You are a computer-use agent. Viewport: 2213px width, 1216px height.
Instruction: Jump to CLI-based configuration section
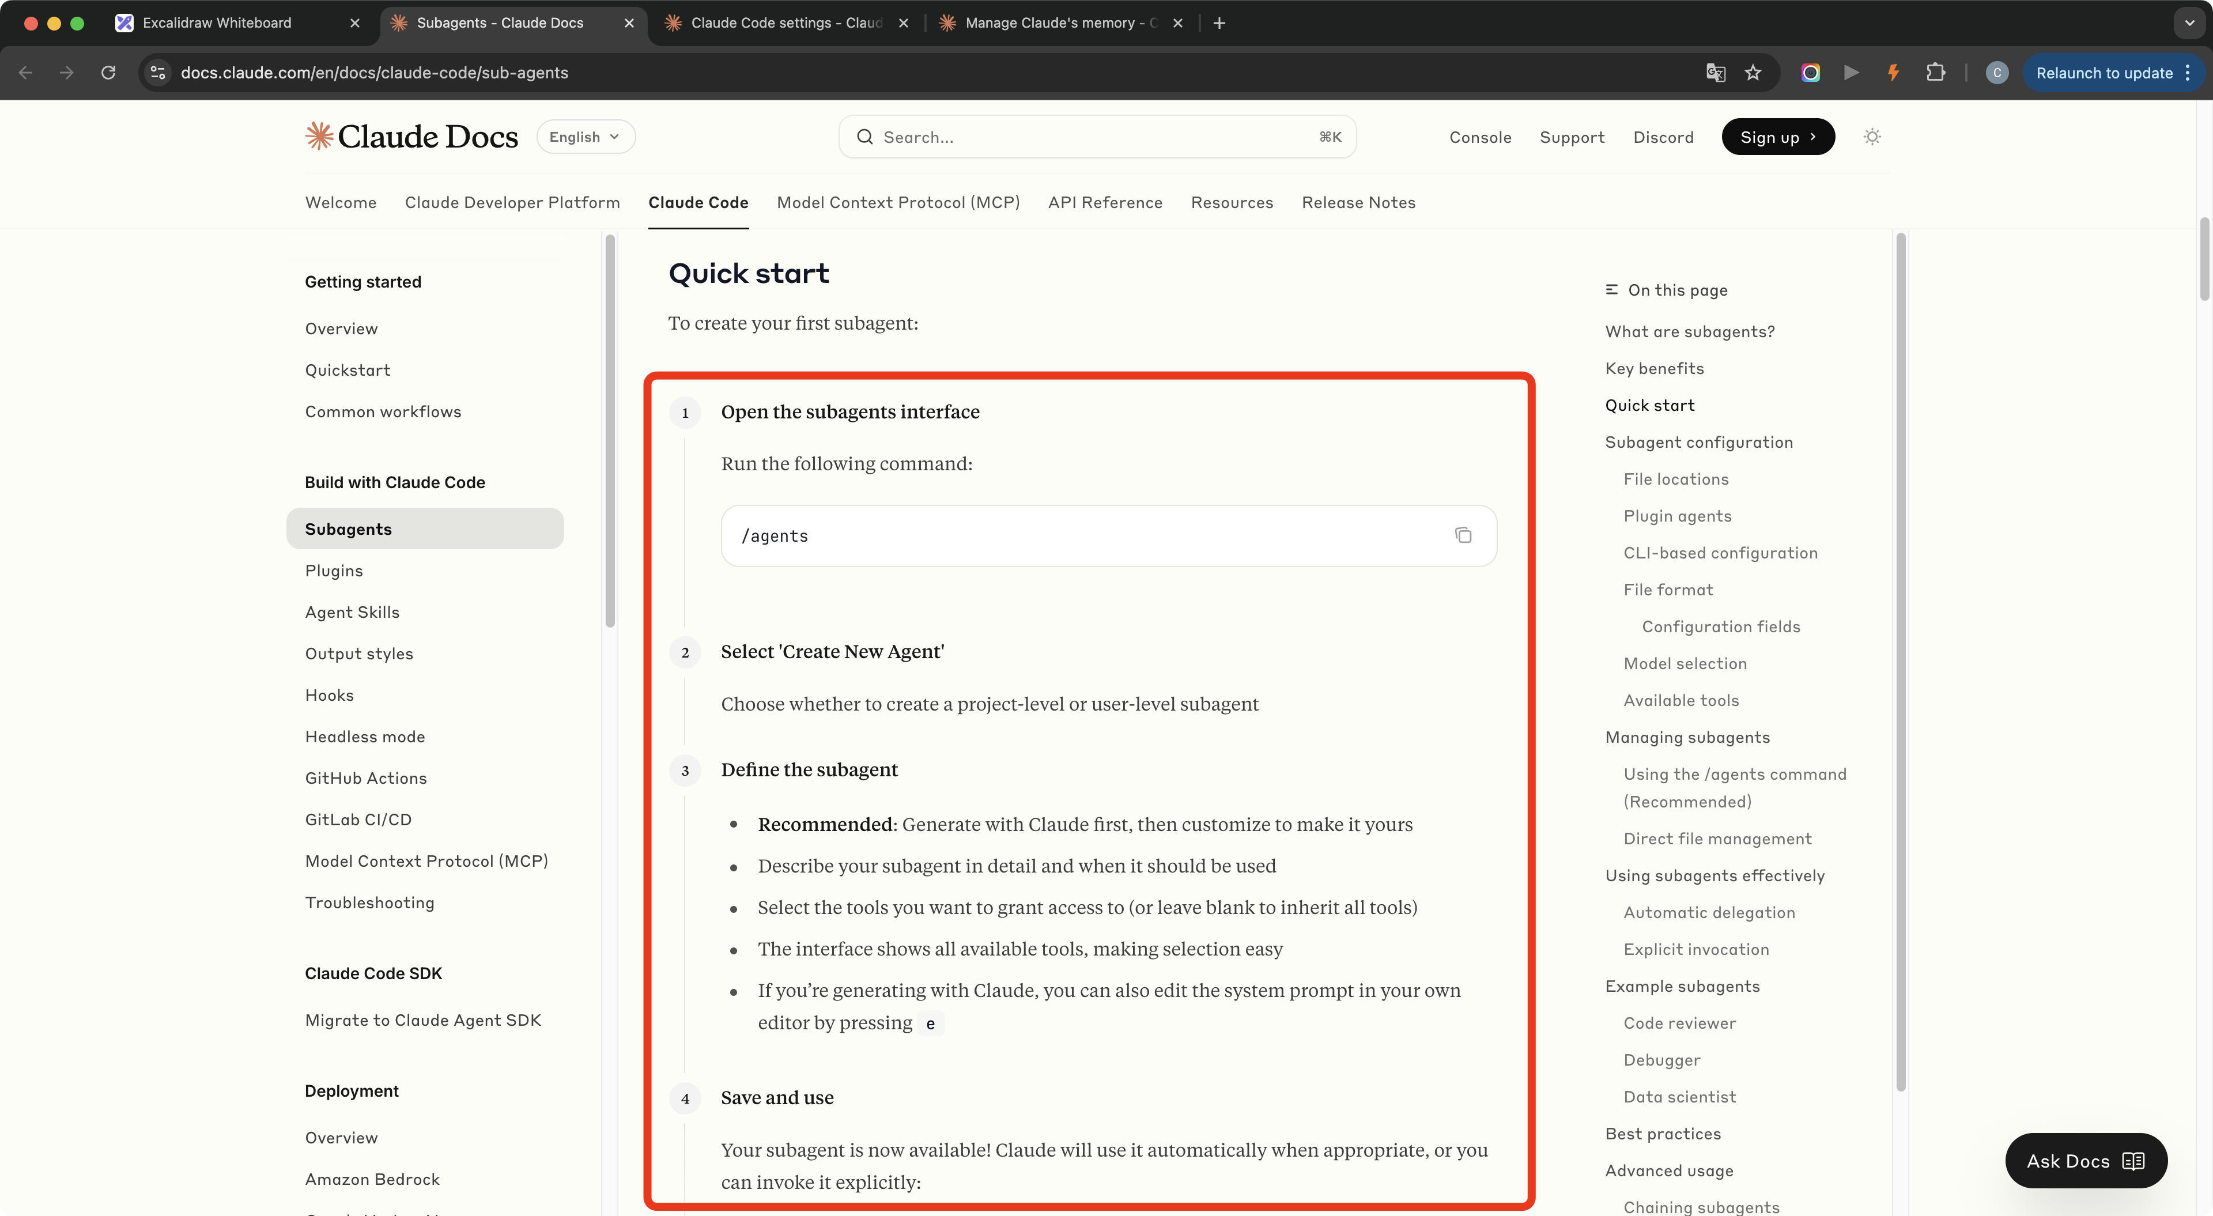1720,553
